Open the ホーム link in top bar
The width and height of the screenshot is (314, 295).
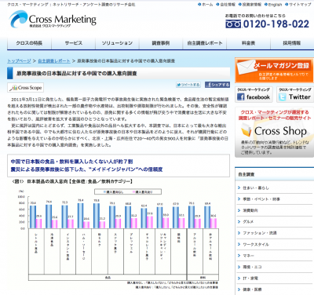pyautogui.click(x=206, y=5)
